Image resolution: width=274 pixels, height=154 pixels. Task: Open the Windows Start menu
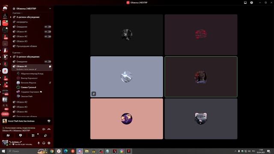[3, 151]
